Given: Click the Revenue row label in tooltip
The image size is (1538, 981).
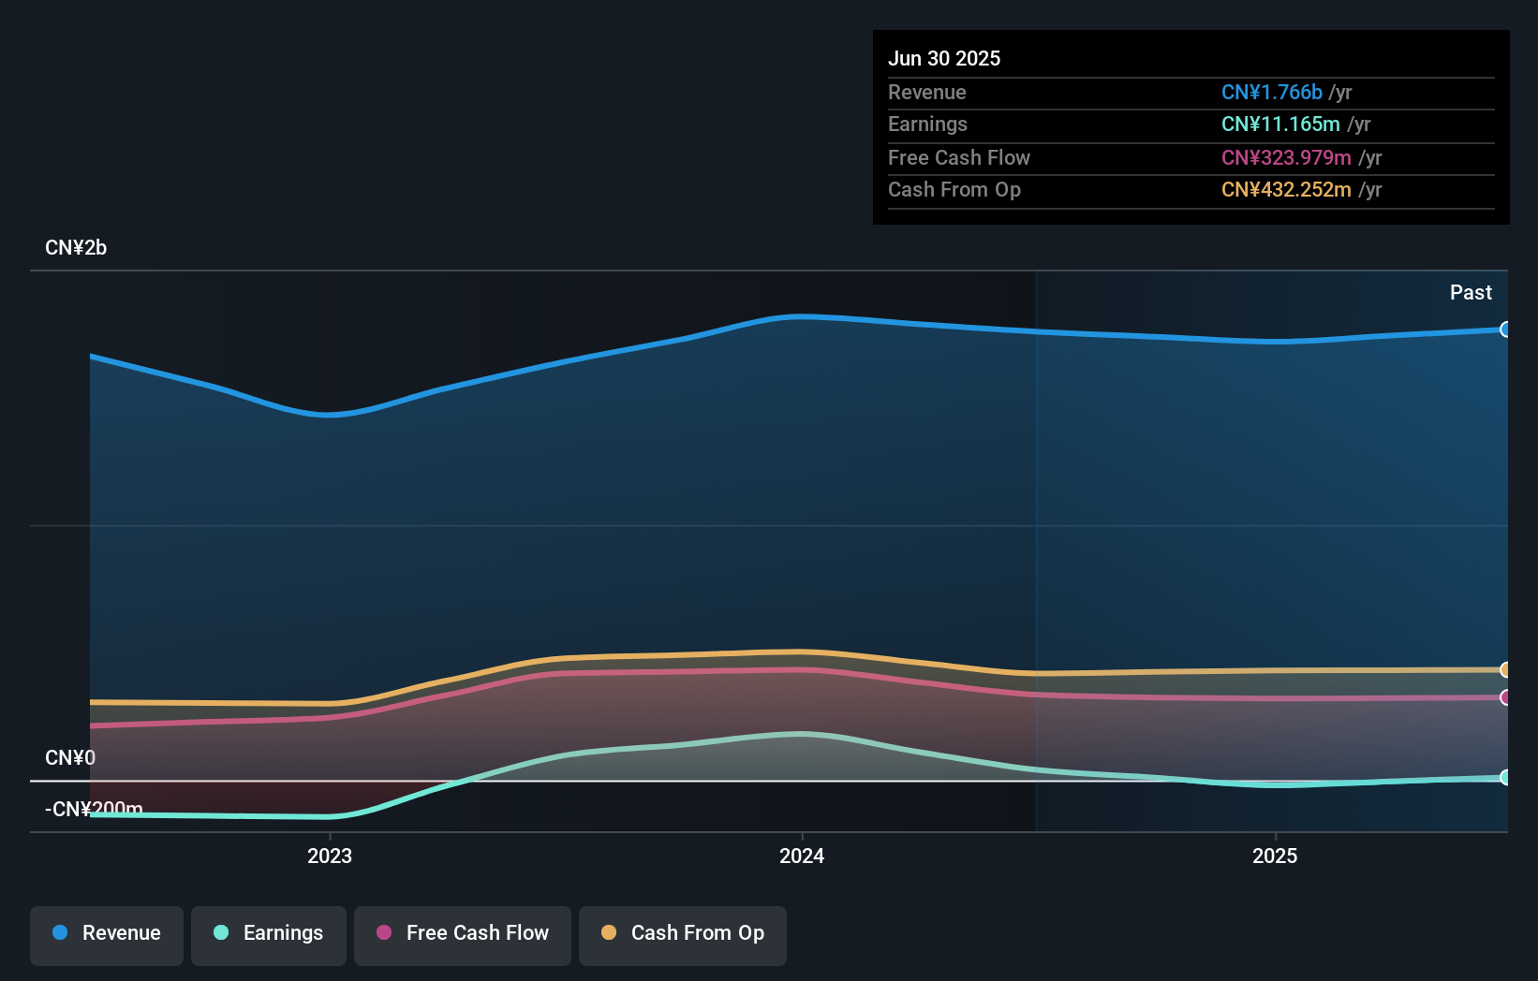Looking at the screenshot, I should 927,92.
